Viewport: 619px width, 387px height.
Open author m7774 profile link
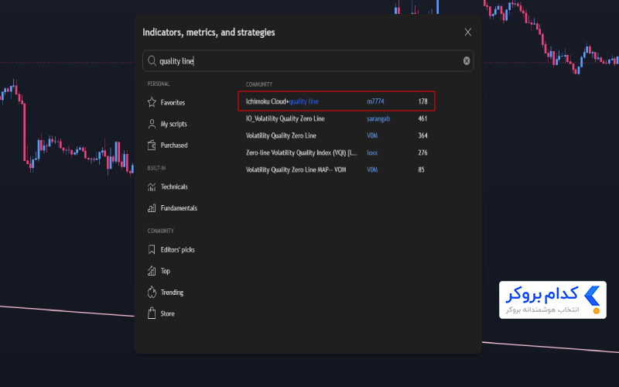(x=375, y=101)
